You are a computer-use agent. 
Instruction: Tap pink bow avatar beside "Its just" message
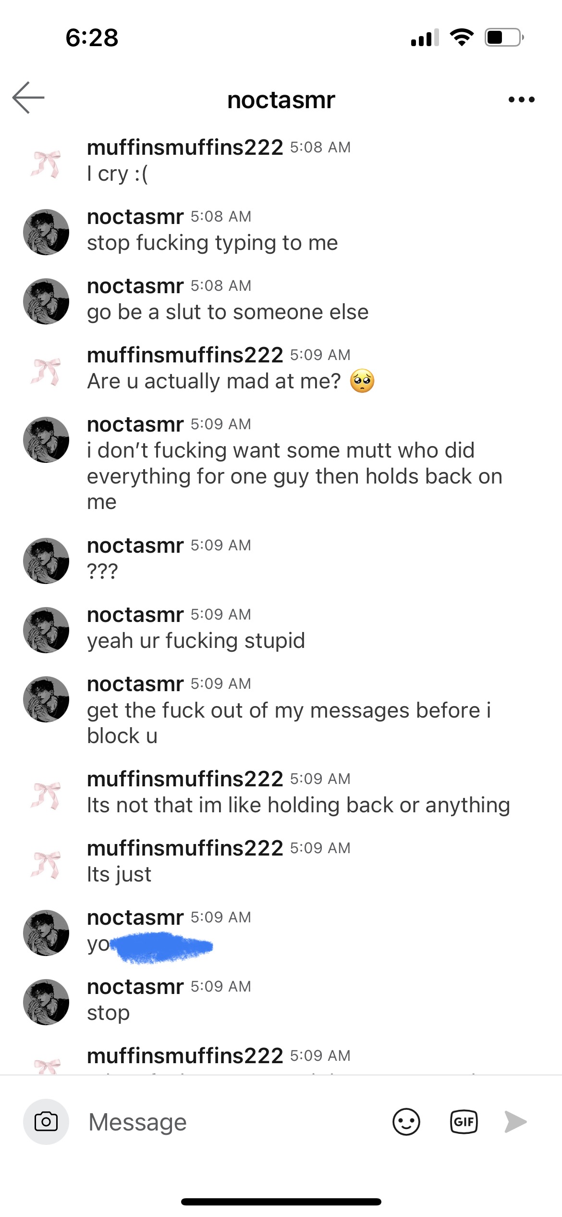(x=46, y=864)
